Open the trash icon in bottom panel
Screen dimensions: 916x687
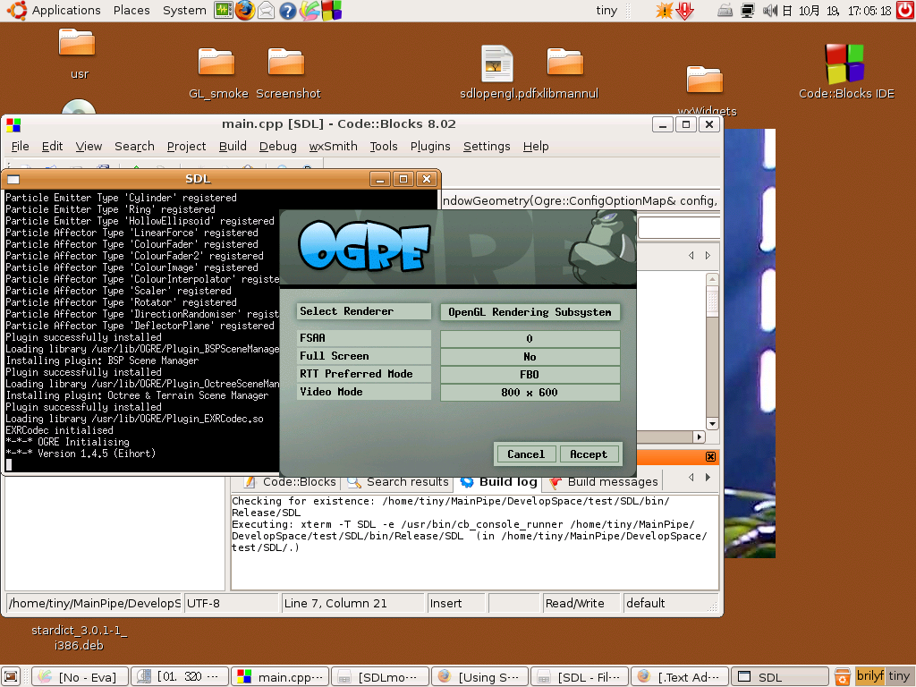coord(842,676)
